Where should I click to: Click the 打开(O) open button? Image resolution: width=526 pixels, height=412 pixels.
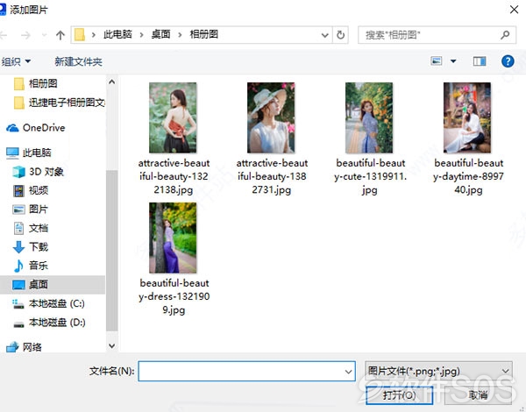(399, 395)
